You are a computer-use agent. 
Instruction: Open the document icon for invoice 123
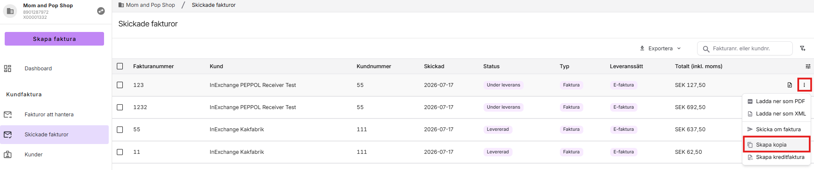[x=790, y=85]
